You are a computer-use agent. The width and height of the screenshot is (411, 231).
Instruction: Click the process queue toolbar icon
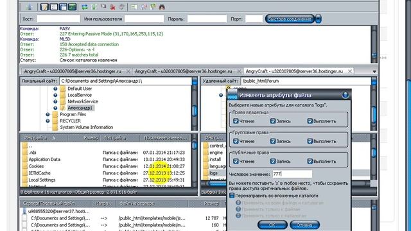click(94, 7)
